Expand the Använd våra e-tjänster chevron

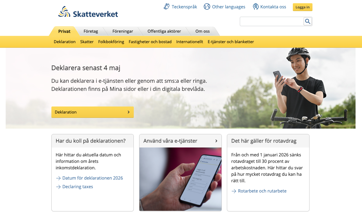point(216,141)
